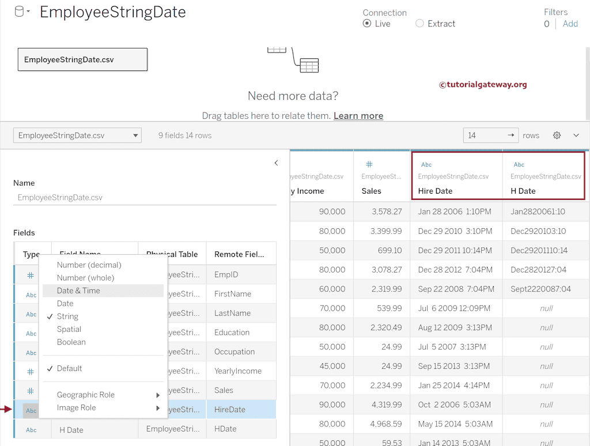Open the grid settings gear icon
The width and height of the screenshot is (590, 446).
(x=557, y=135)
